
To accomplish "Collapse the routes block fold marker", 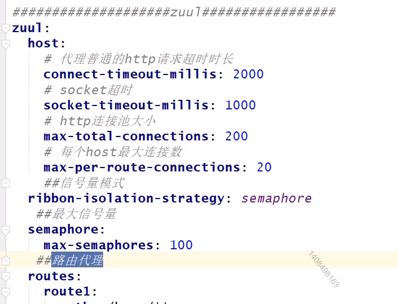I will pos(5,277).
